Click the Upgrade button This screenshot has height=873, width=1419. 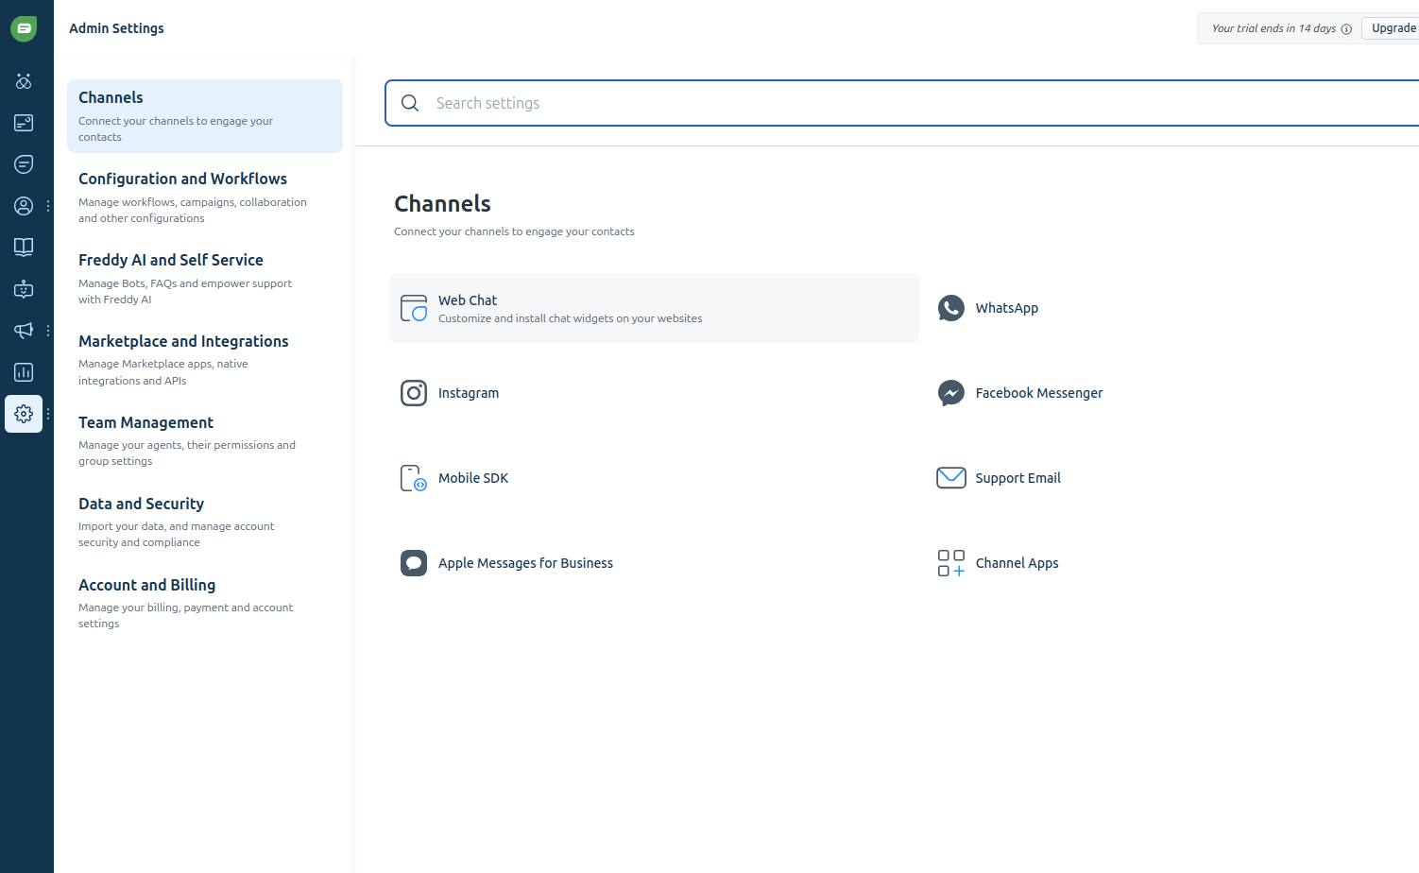point(1393,27)
